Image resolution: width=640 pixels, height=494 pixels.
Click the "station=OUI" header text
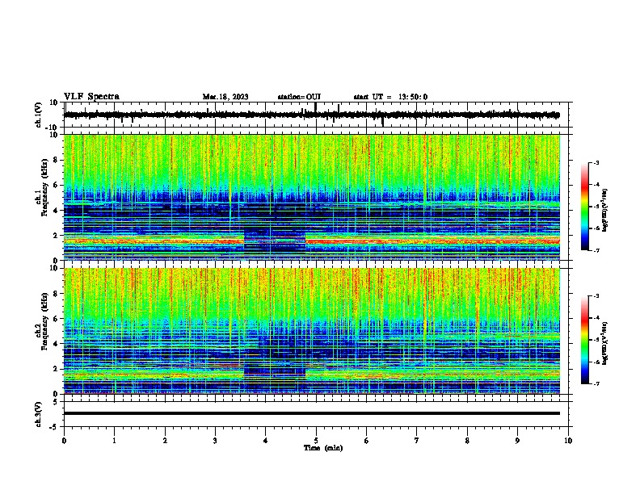pyautogui.click(x=299, y=97)
